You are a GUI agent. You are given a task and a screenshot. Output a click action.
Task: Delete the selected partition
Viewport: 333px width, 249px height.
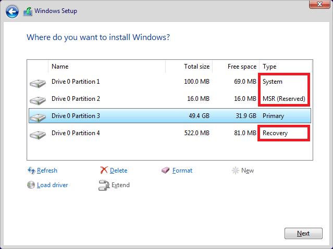[x=118, y=171]
